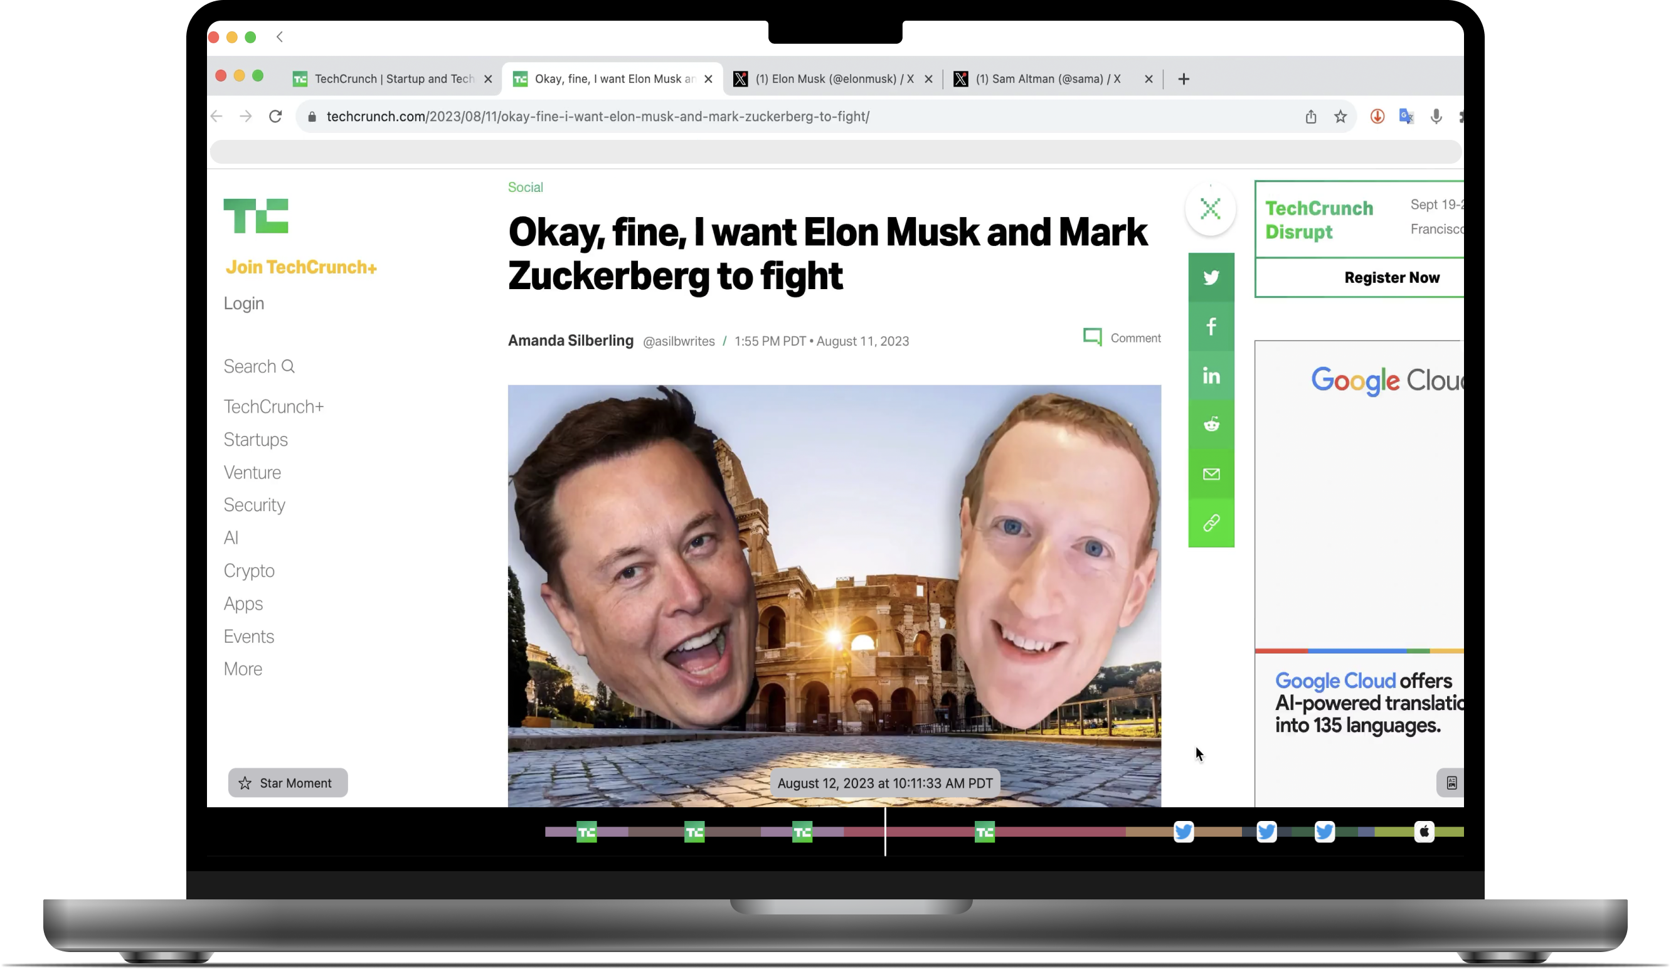Viewport: 1671px width, 969px height.
Task: Select the Okay, fine, I want Elon Musk tab
Action: click(613, 79)
